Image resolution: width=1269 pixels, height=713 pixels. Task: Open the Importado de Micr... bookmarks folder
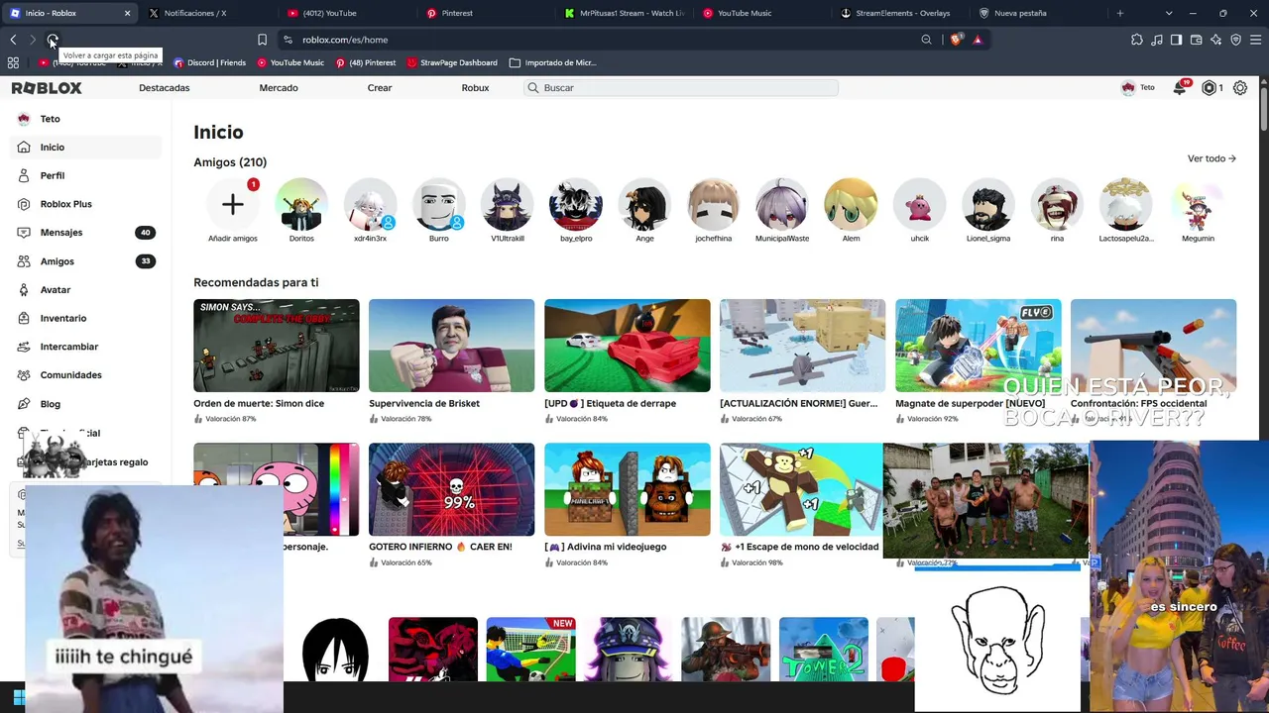[x=552, y=62]
